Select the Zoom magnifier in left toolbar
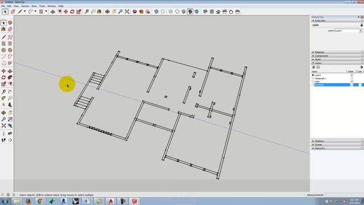The width and height of the screenshot is (364, 205). coord(3,119)
